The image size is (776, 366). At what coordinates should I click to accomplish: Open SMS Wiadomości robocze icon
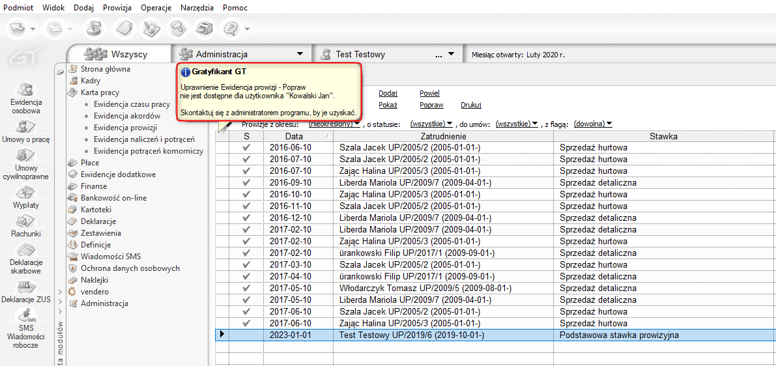[25, 317]
